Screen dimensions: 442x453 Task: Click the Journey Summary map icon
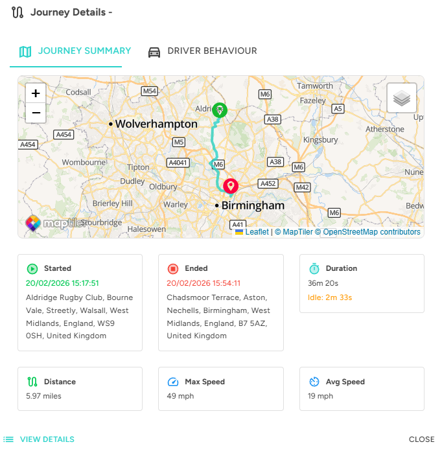click(x=25, y=52)
